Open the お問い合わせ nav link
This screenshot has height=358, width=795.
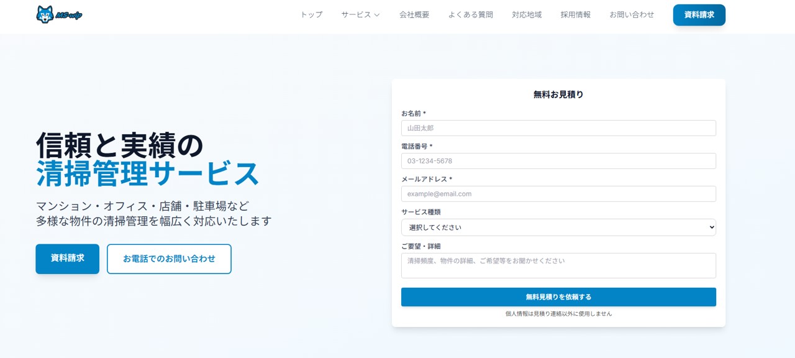[632, 15]
